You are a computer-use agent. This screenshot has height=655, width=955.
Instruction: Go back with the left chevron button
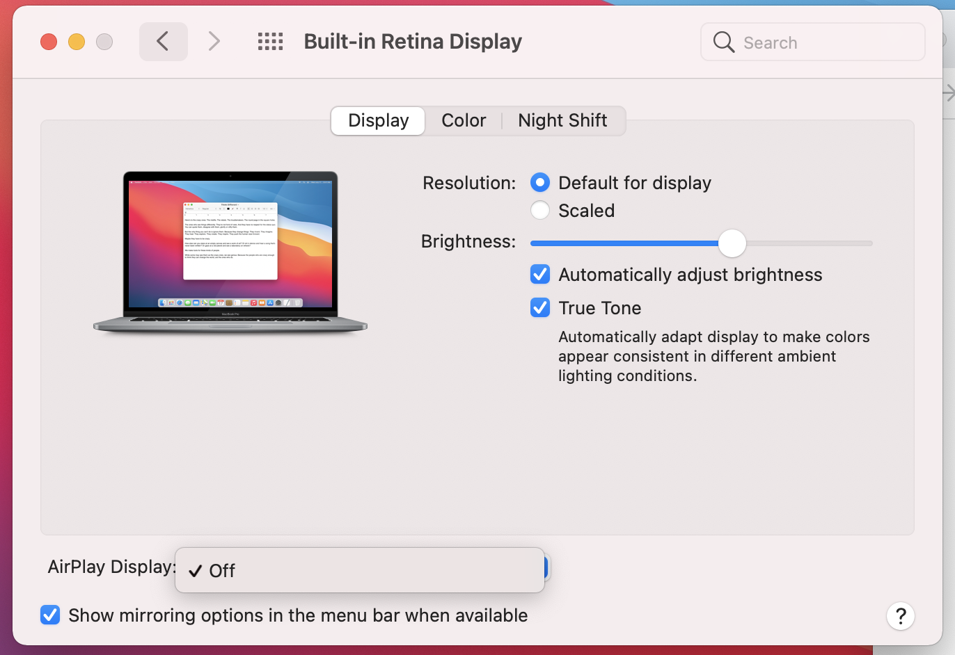pyautogui.click(x=163, y=42)
